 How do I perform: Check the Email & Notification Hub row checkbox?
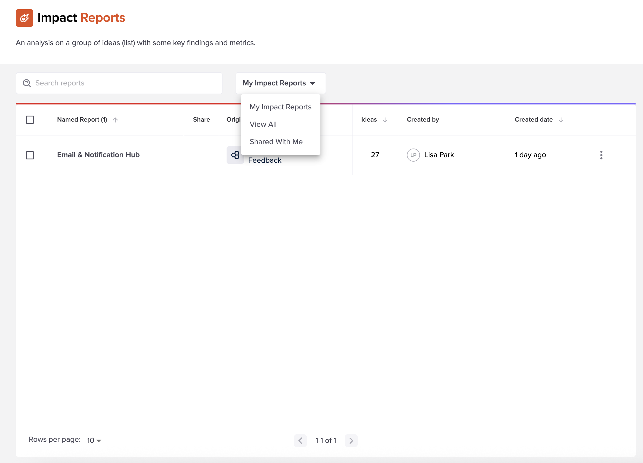[x=30, y=155]
